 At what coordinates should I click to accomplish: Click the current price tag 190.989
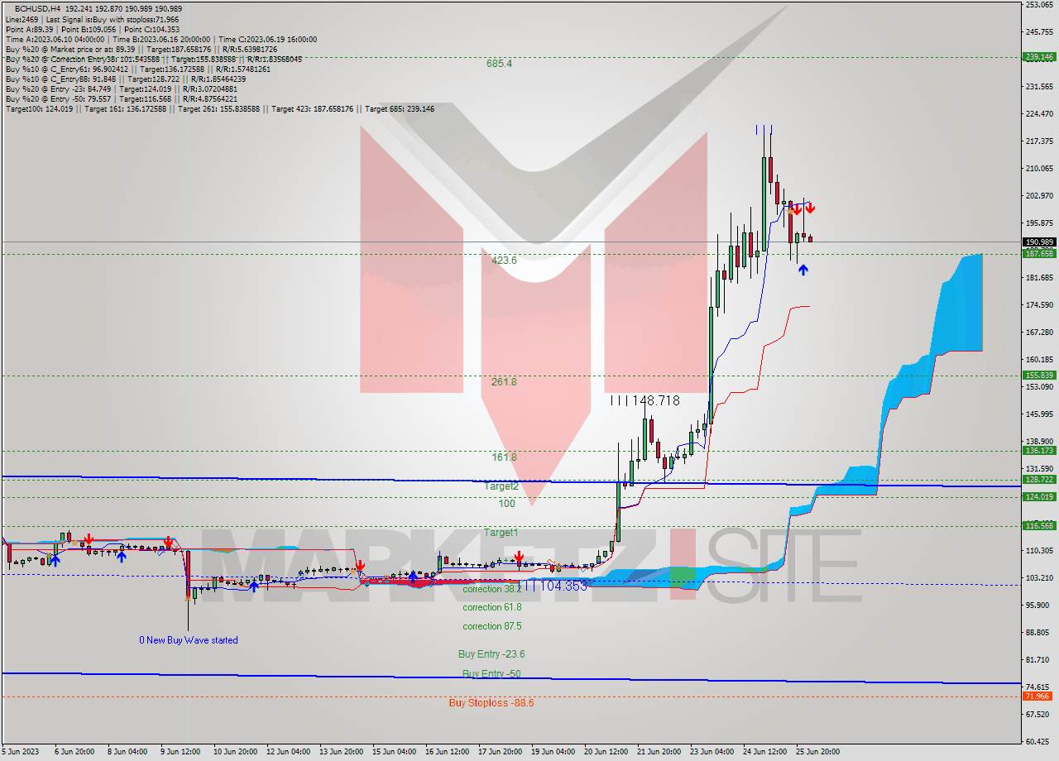[1039, 242]
